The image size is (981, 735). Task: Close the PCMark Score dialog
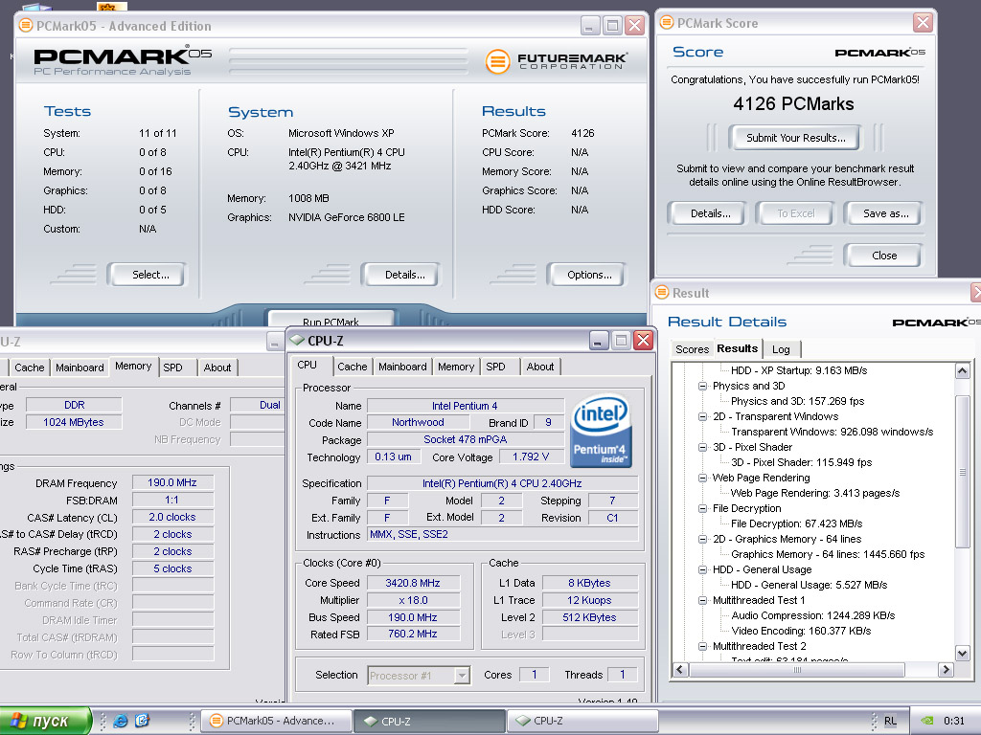923,23
